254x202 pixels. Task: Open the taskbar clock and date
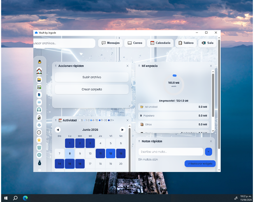pos(246,198)
